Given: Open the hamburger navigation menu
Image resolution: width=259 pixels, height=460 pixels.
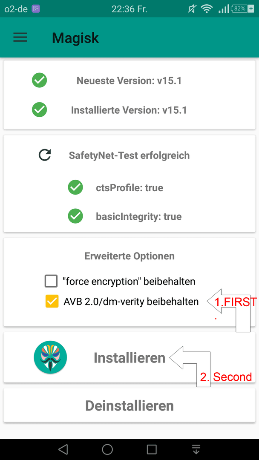Looking at the screenshot, I should click(x=20, y=37).
